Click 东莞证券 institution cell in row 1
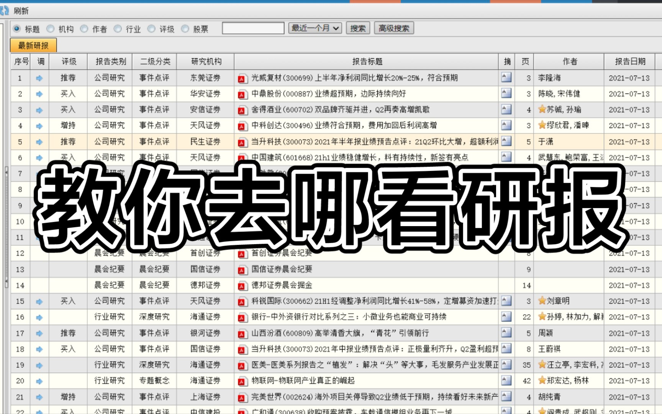The image size is (662, 414). [205, 78]
